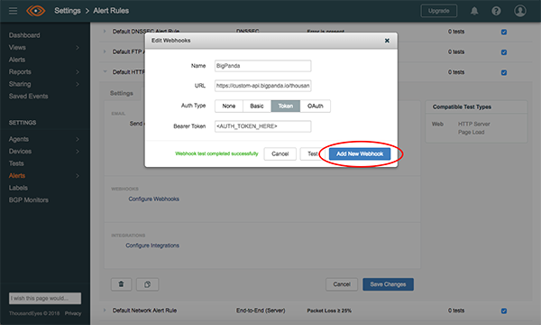
Task: Click the Bearer Token input field
Action: pyautogui.click(x=262, y=126)
